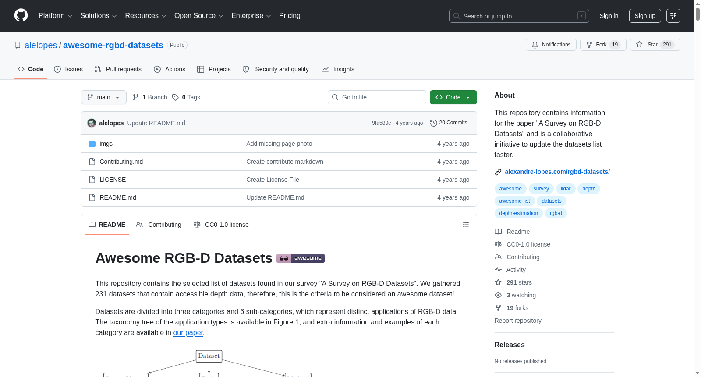Open the 20 Commits history

point(449,123)
